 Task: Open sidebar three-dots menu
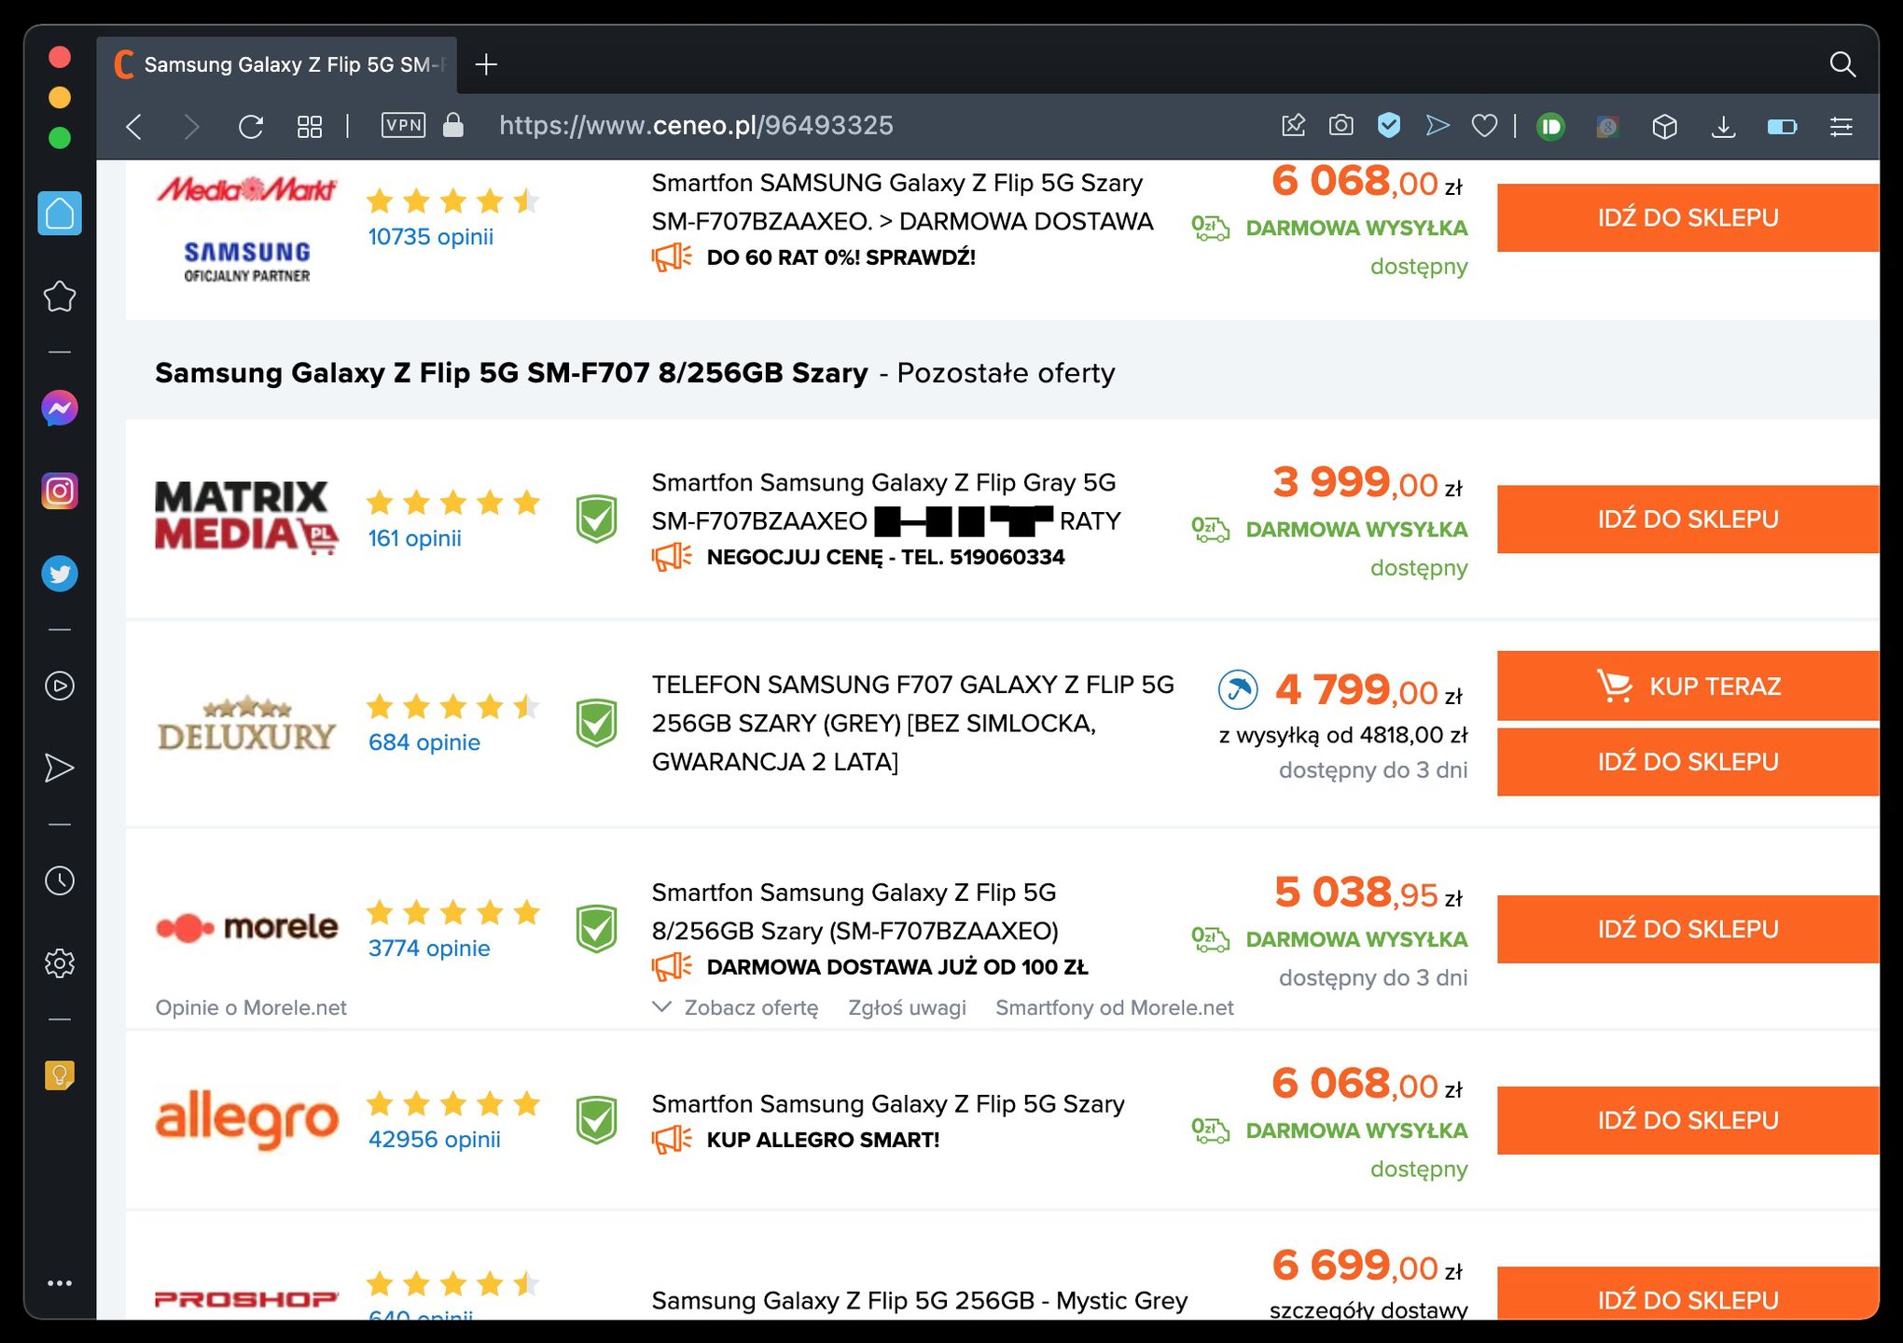(x=60, y=1283)
